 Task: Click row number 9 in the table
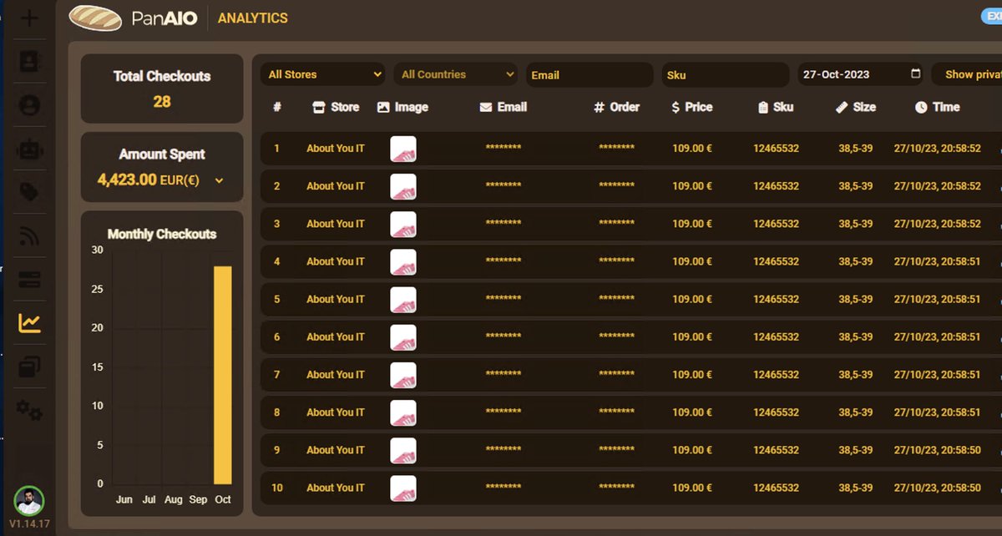click(x=277, y=450)
